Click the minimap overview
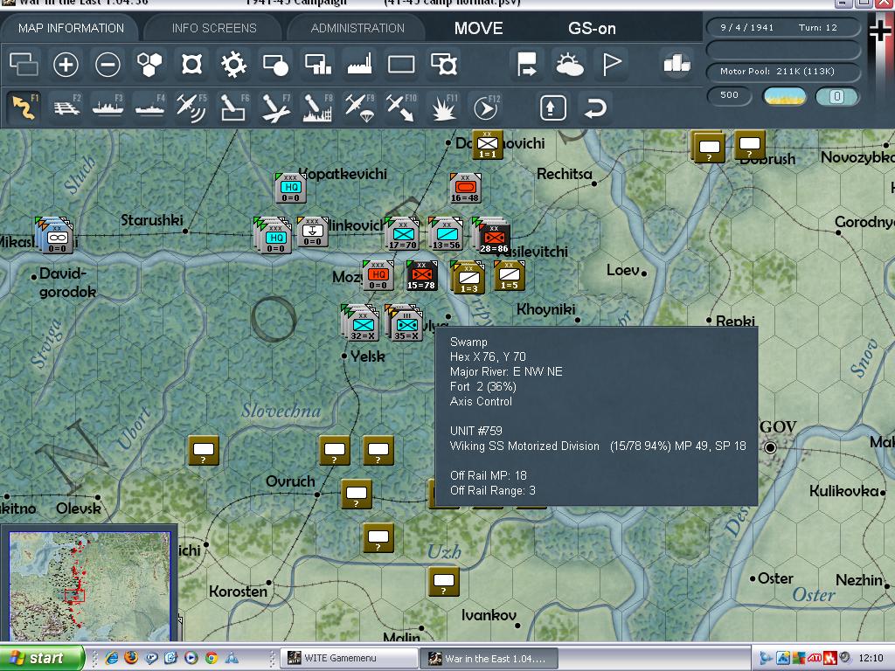 point(90,586)
